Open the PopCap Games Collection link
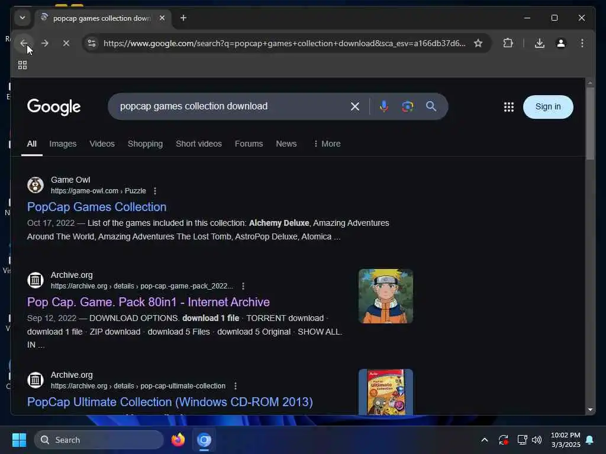Viewport: 606px width, 454px height. pyautogui.click(x=96, y=207)
